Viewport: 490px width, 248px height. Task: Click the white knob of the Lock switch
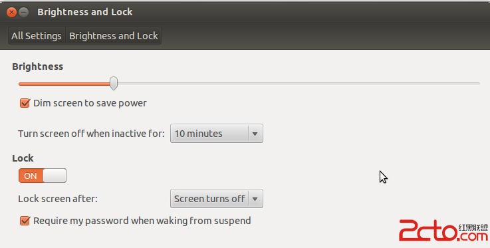[x=55, y=176]
